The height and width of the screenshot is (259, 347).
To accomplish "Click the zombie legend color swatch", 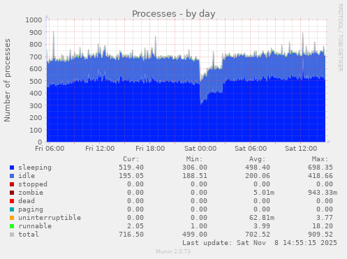I will click(12, 193).
